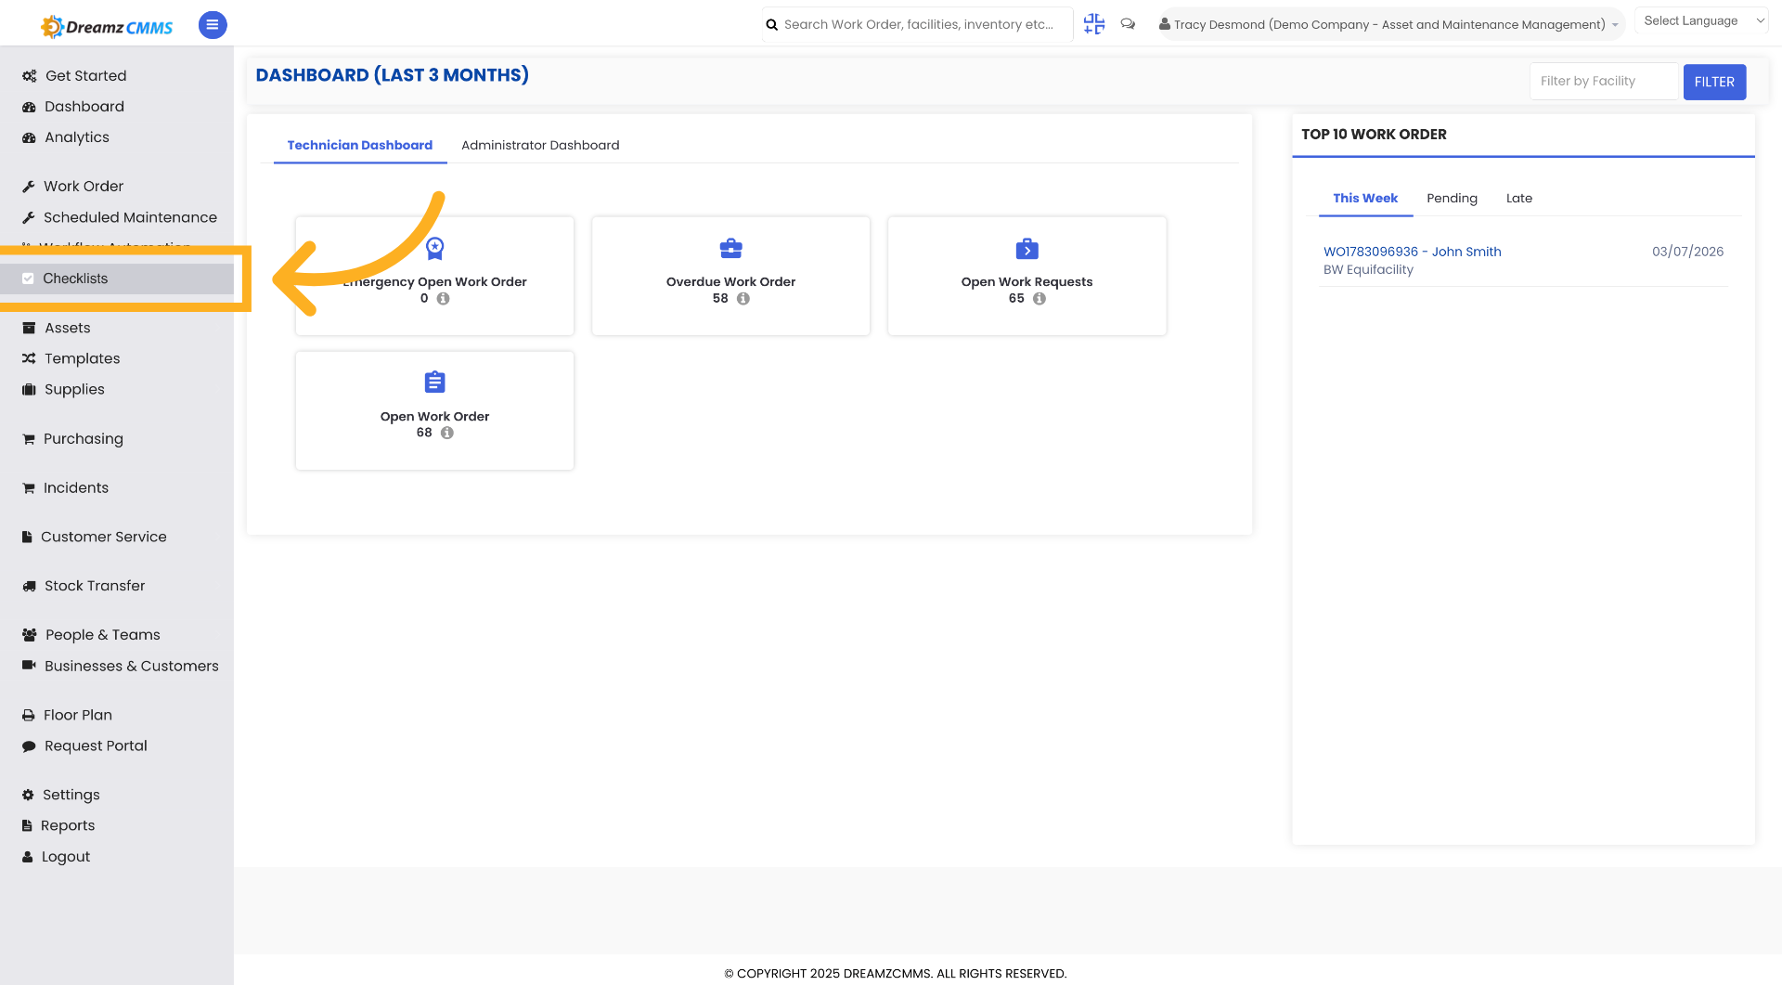Click the People & Teams group icon
1782x985 pixels.
pos(30,635)
